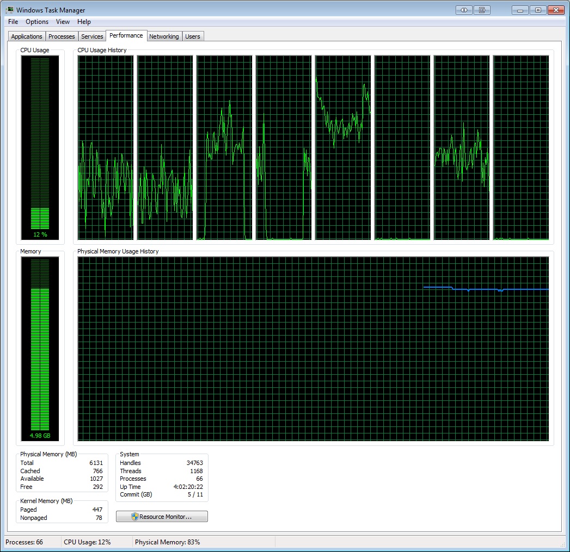Click the shield icon on Resource Monitor button

[134, 517]
